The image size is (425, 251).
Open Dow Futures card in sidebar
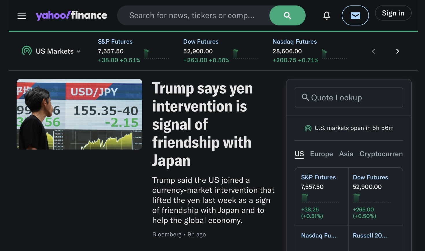coord(376,197)
